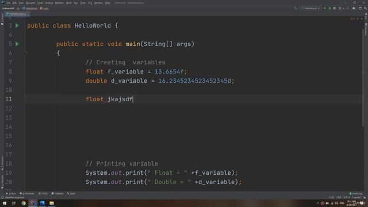
Task: Open the File menu
Action: coord(9,3)
